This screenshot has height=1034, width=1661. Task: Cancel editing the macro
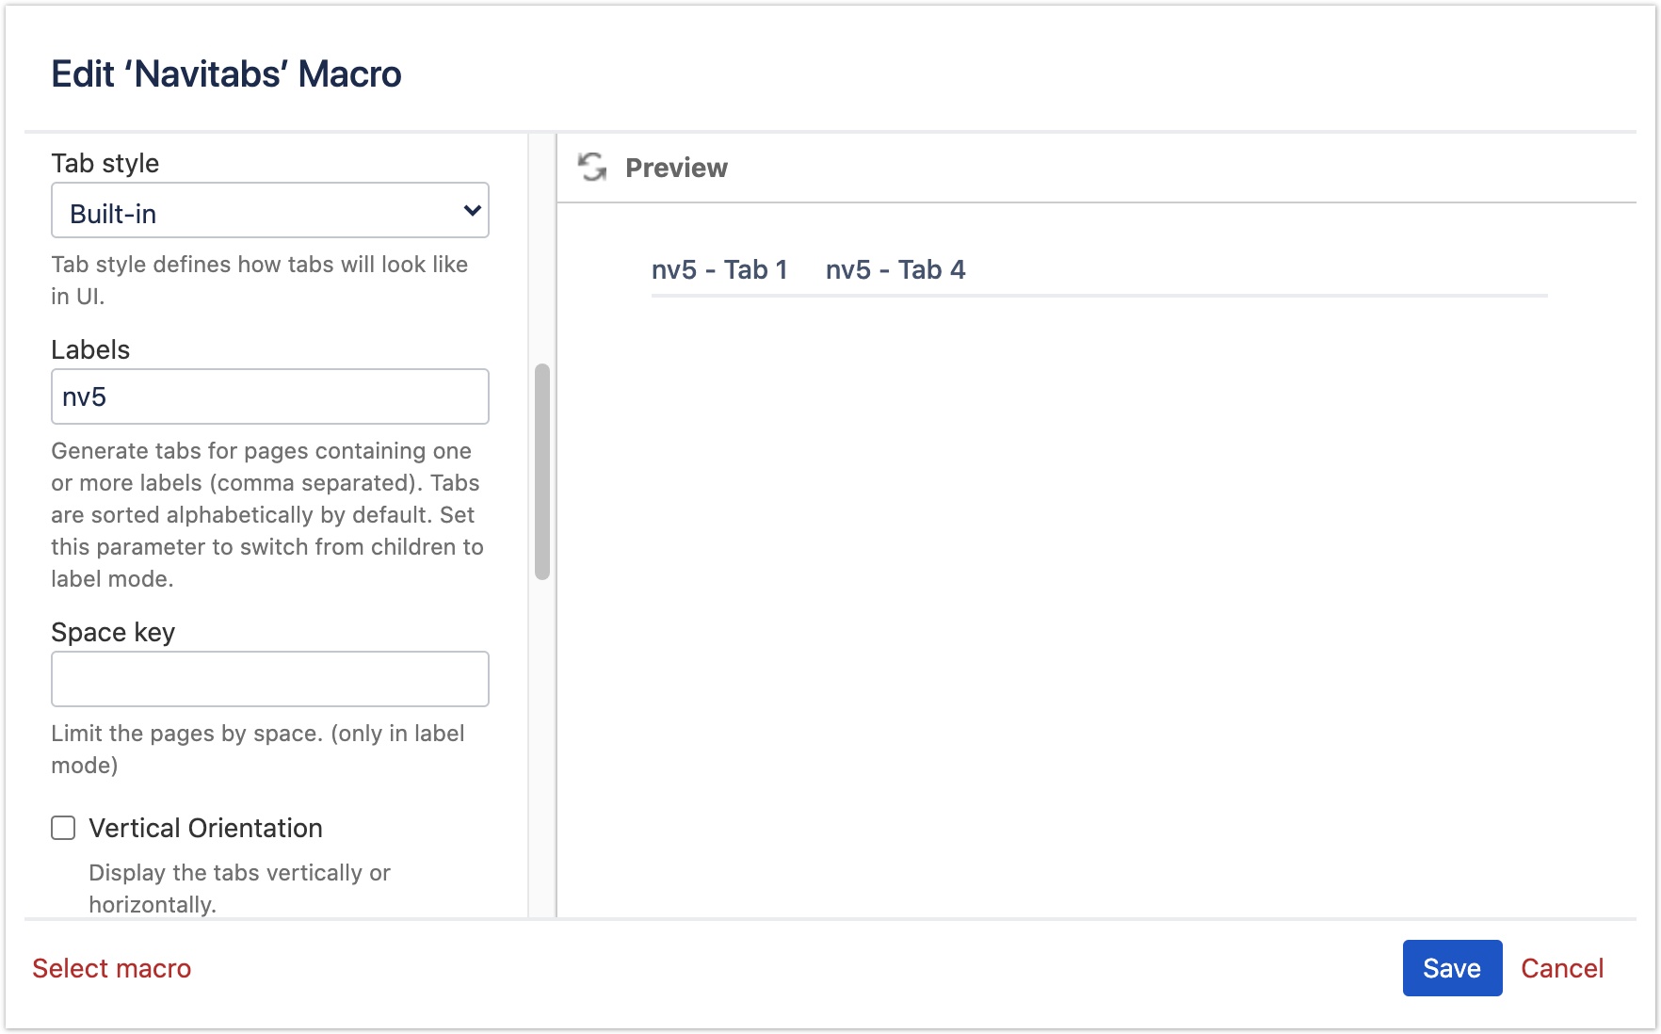coord(1562,968)
